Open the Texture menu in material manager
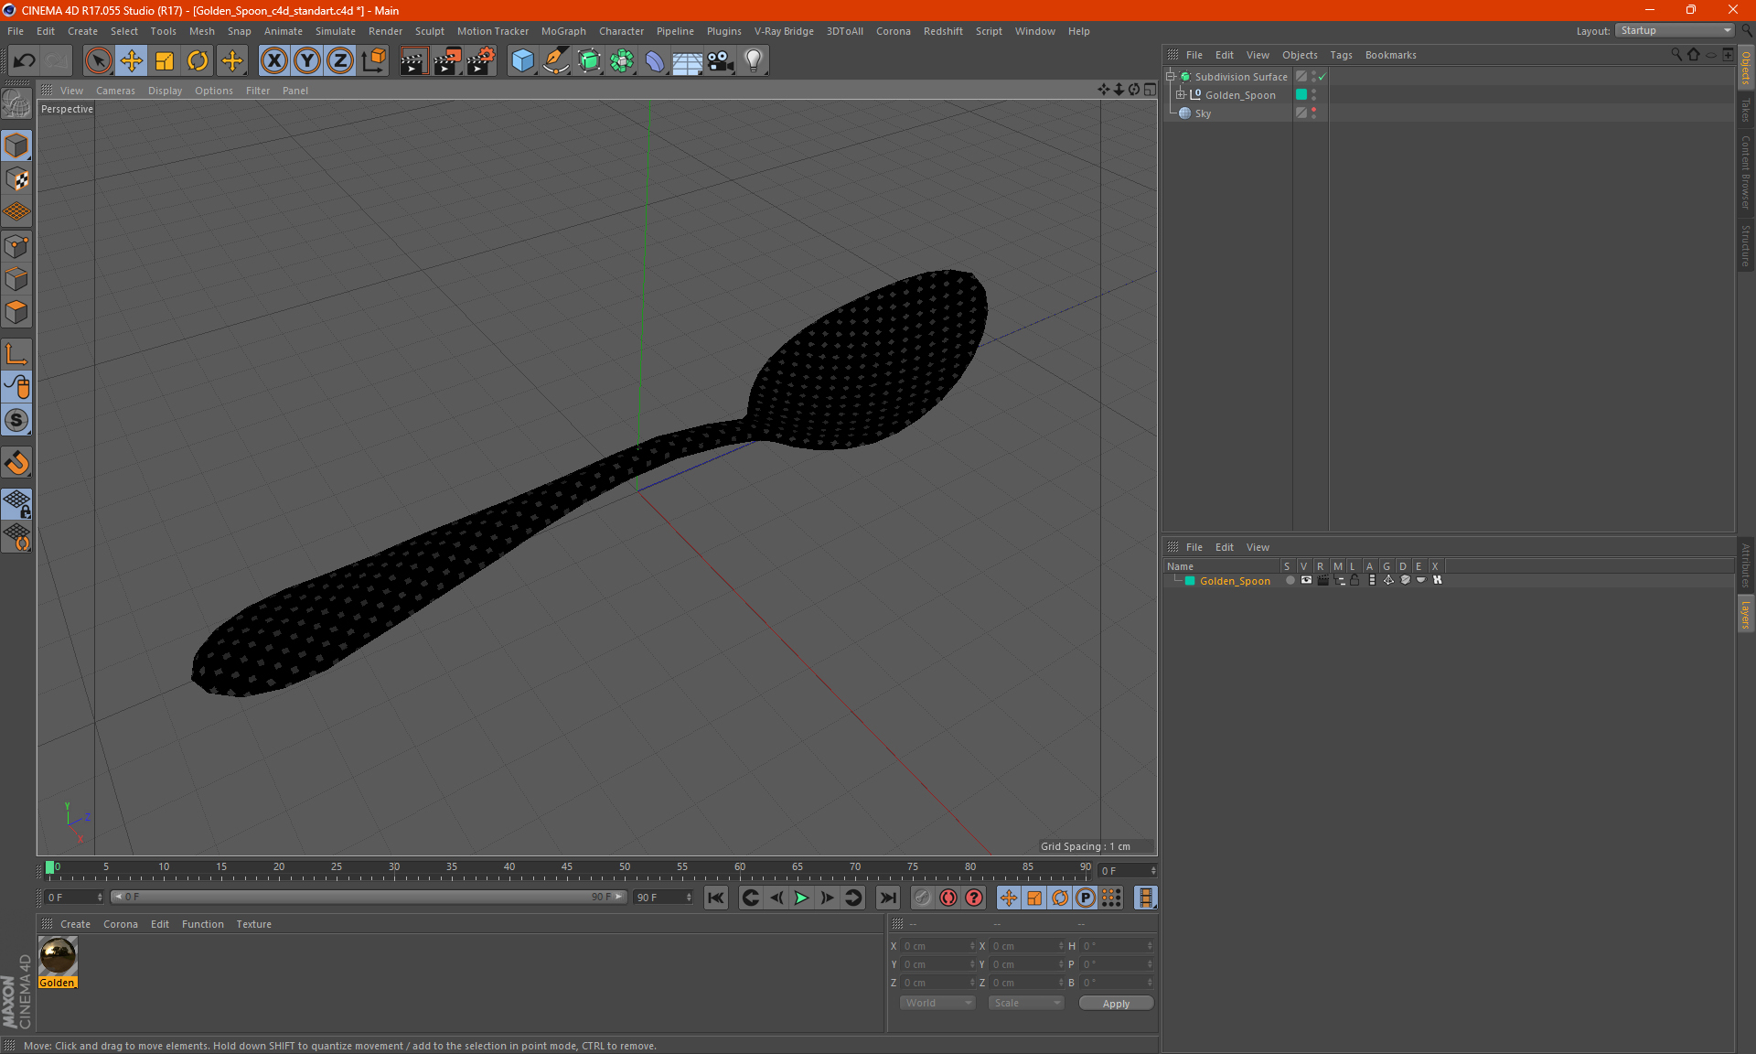This screenshot has width=1756, height=1054. click(253, 924)
